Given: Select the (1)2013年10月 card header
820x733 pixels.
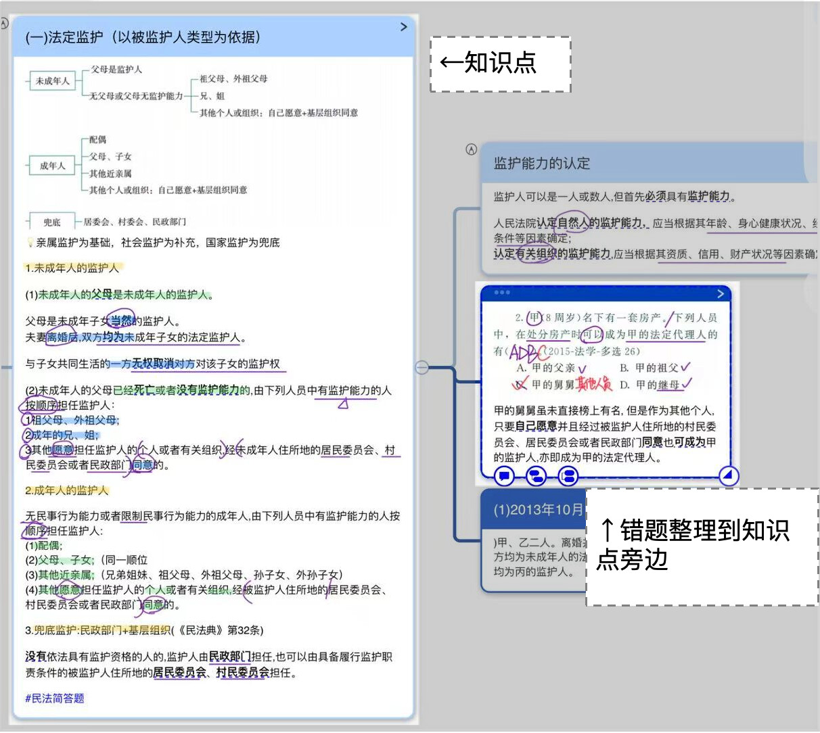Looking at the screenshot, I should click(x=538, y=509).
